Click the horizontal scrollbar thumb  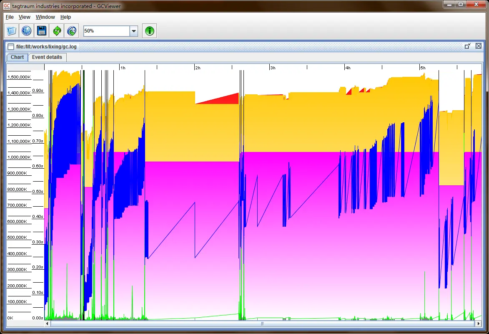point(262,324)
